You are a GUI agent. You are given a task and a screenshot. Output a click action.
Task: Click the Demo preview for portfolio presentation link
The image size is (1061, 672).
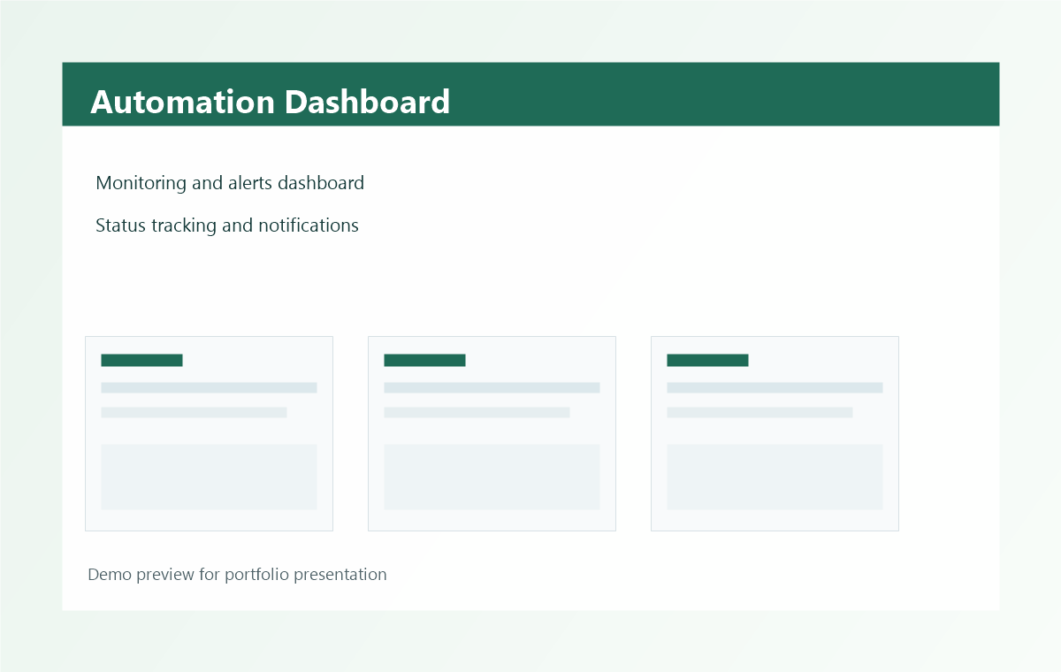(237, 575)
